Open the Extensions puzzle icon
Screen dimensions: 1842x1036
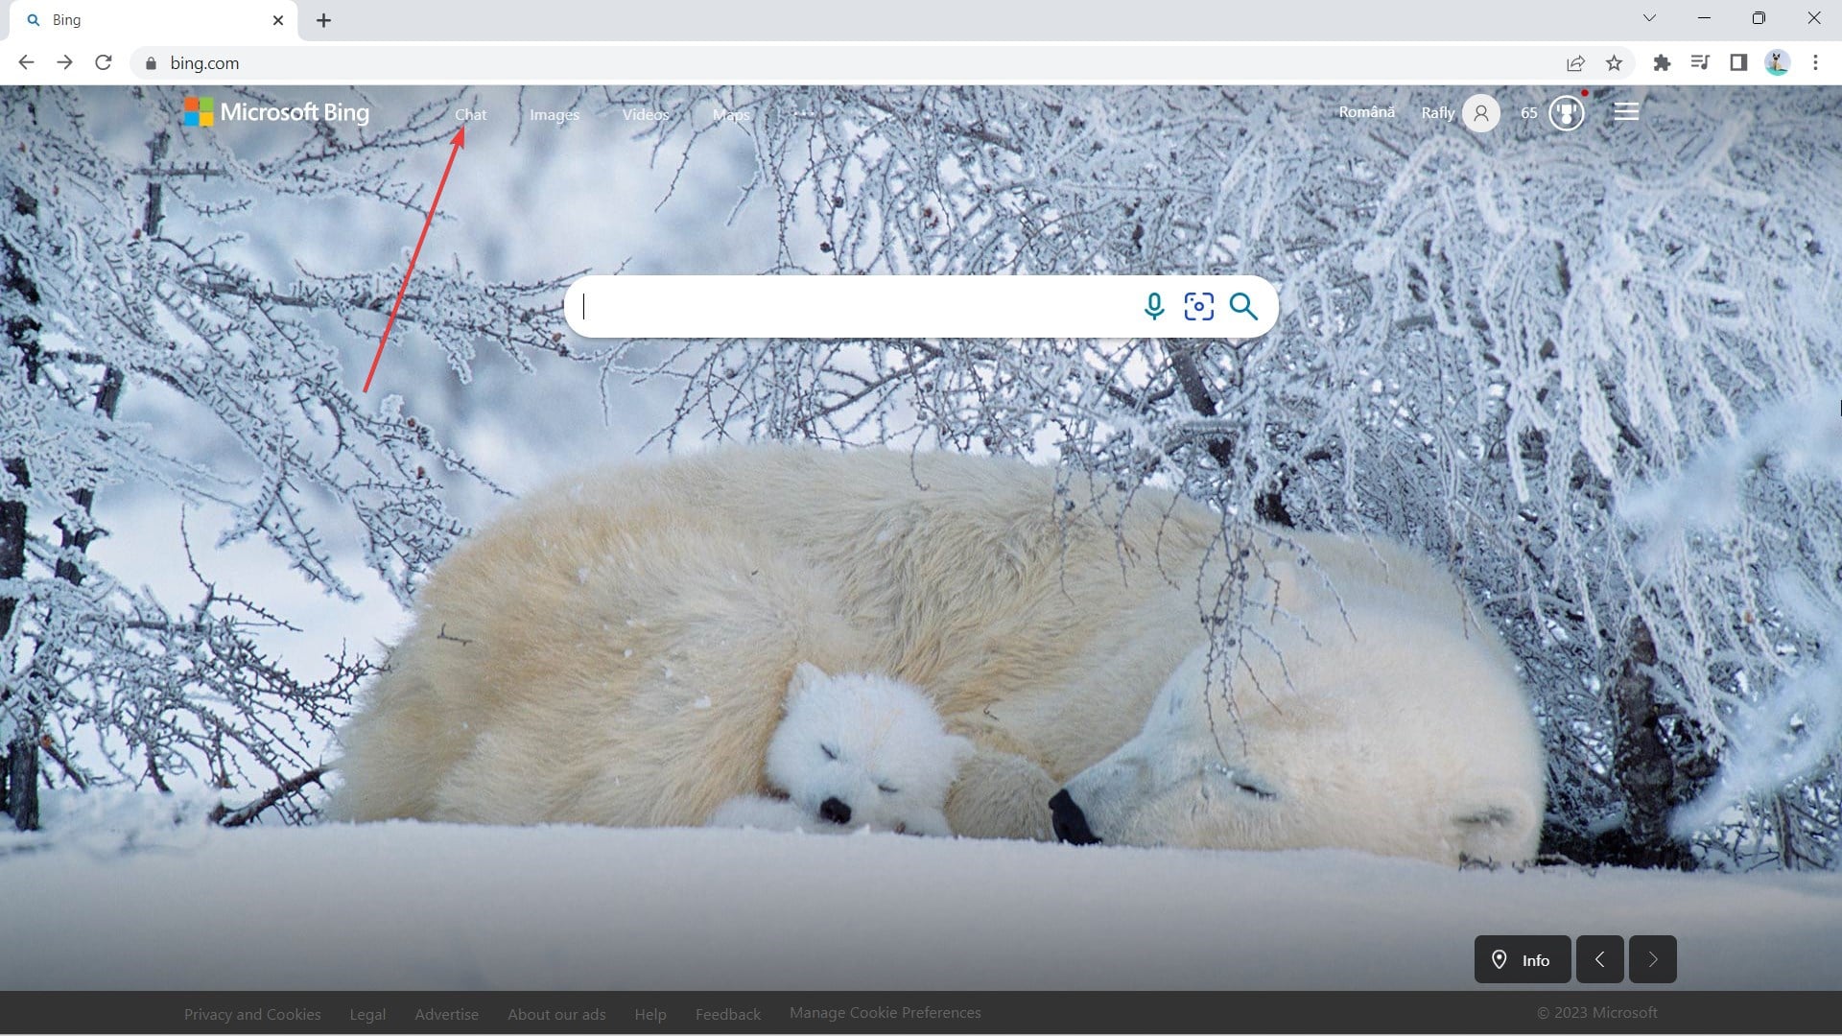1662,63
